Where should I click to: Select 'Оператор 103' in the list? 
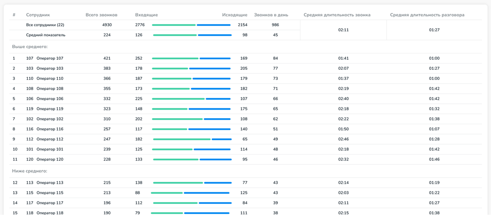[50, 68]
